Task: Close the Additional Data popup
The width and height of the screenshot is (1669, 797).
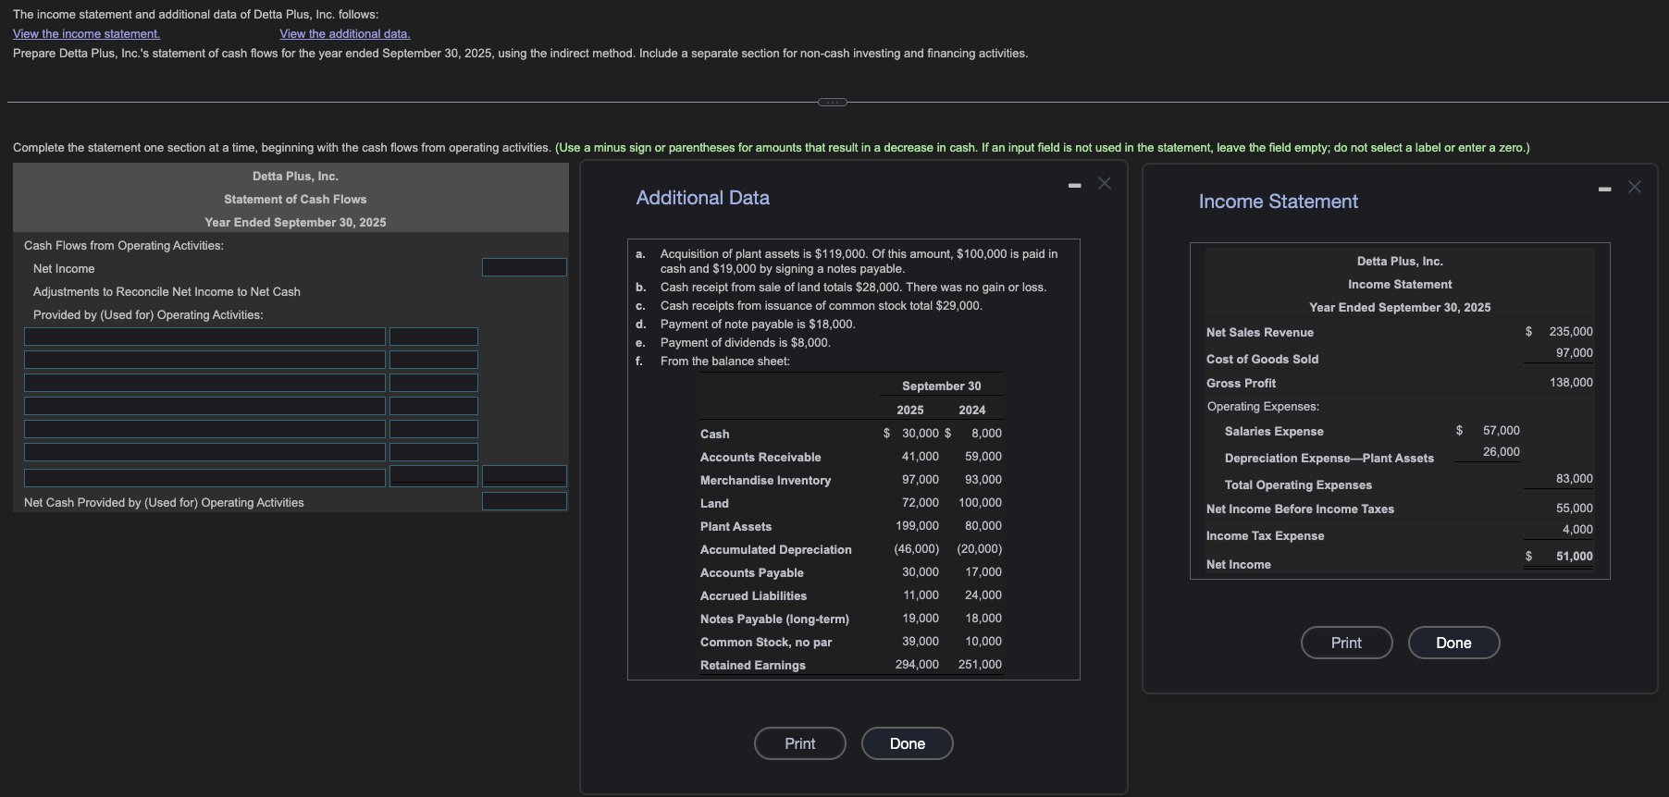Action: pos(1105,184)
